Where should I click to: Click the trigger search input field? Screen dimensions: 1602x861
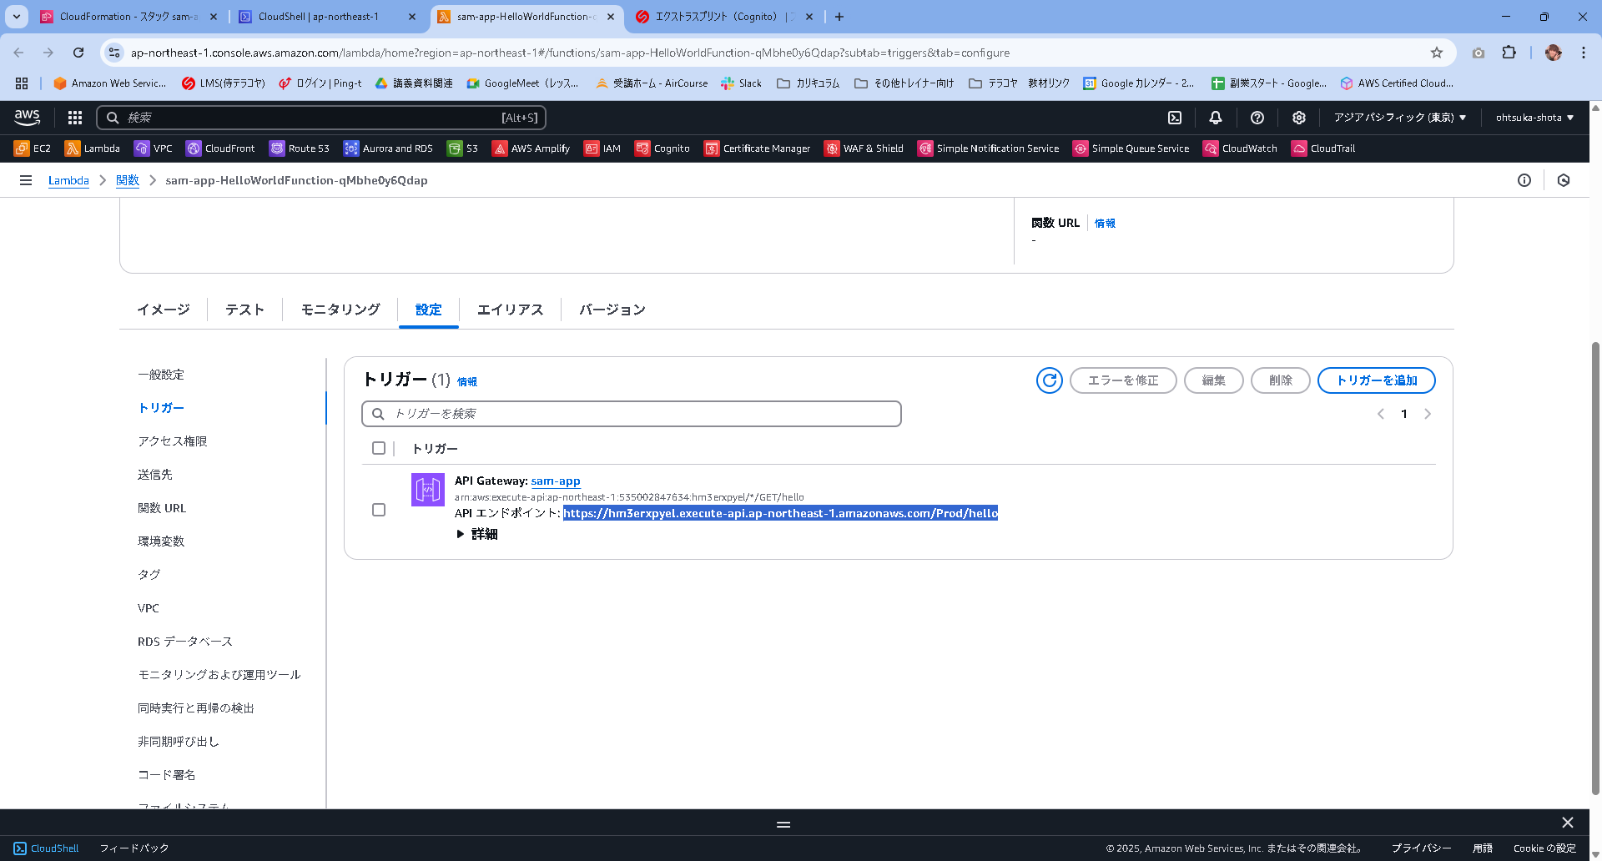pyautogui.click(x=632, y=413)
